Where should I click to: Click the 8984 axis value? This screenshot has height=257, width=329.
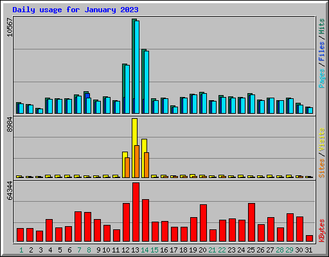10,125
